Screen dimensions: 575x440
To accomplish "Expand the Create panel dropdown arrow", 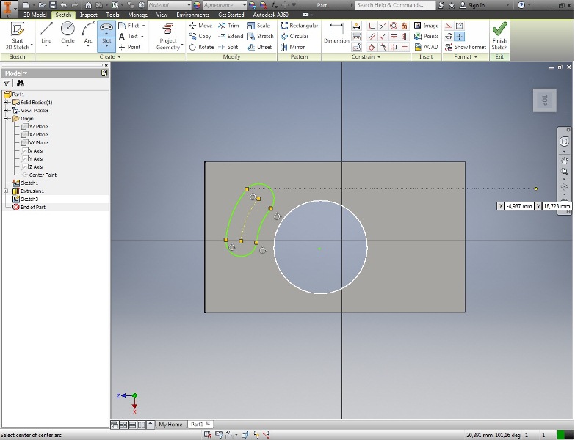I will [x=117, y=57].
